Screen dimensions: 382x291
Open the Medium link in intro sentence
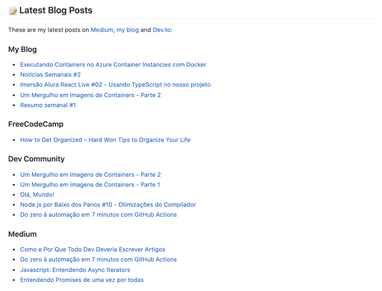[102, 30]
